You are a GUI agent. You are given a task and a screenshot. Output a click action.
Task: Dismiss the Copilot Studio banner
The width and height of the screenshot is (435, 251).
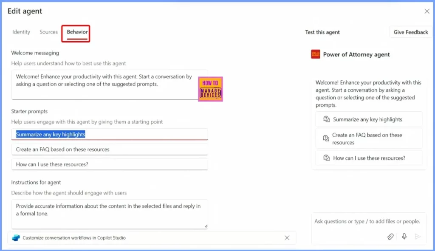287,238
